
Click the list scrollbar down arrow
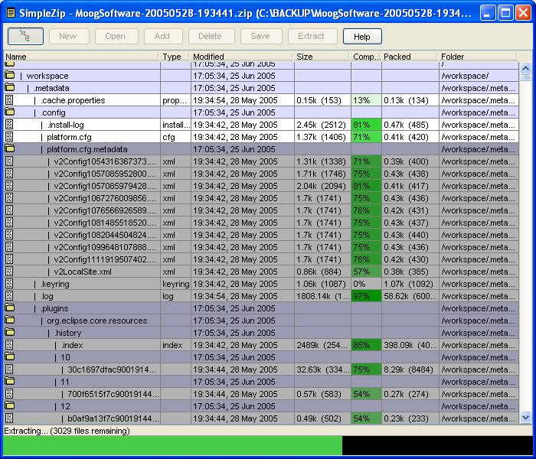[525, 418]
